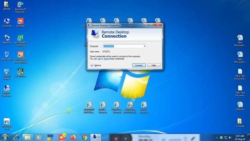Launch Apowersoft Free Screen Recorder shortcut

(20, 7)
